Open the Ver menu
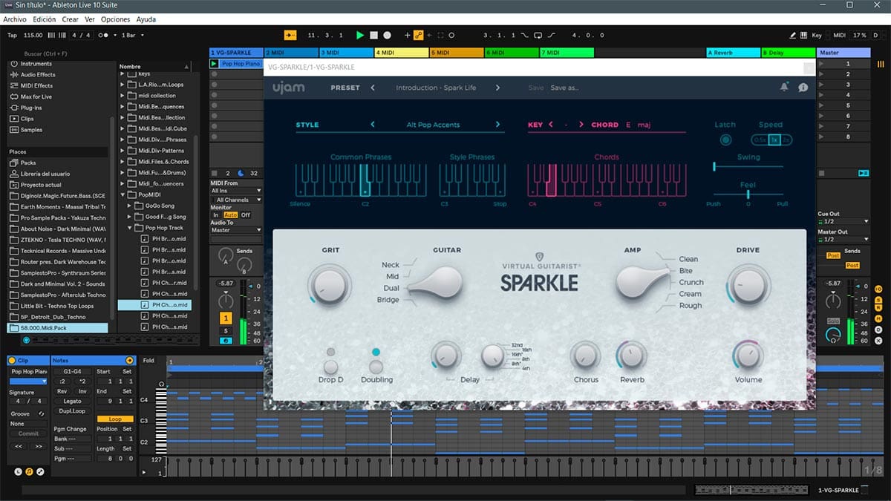The width and height of the screenshot is (891, 501). click(90, 19)
